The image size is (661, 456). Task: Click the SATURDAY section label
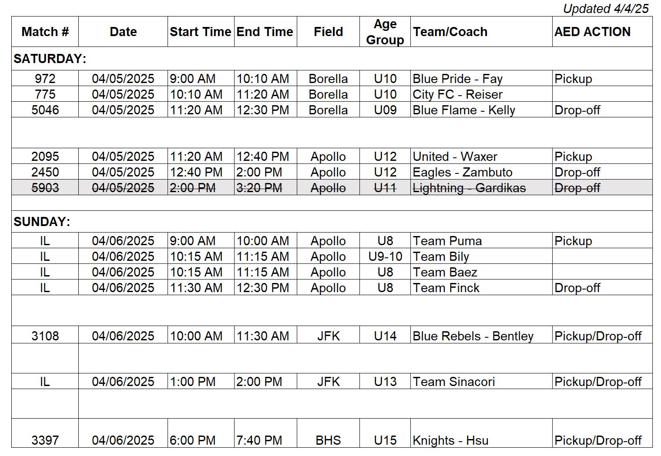click(x=50, y=59)
